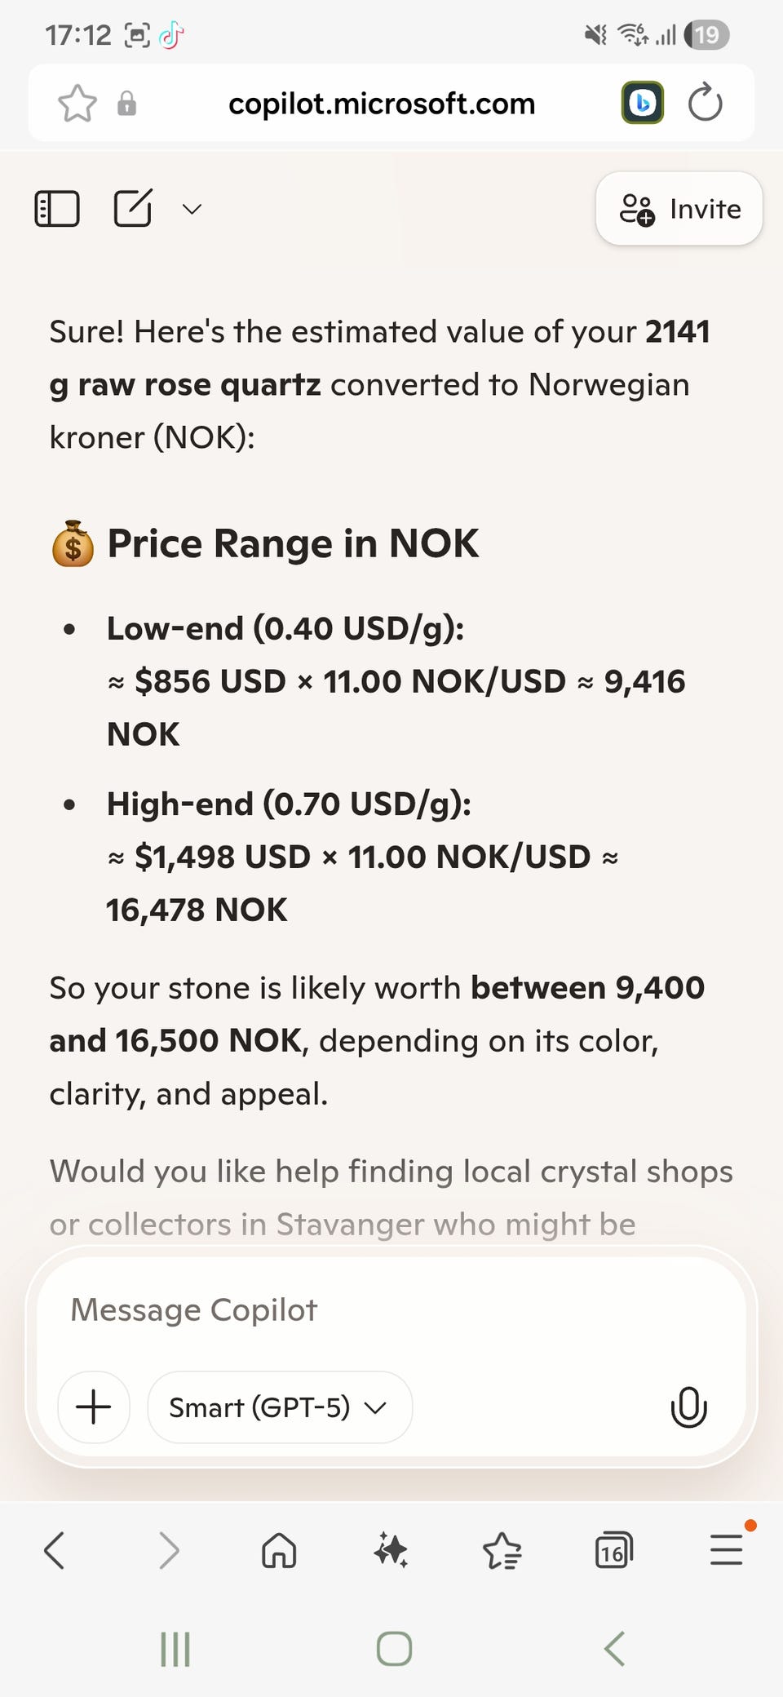Viewport: 783px width, 1697px height.
Task: Go forward with the browser forward arrow
Action: tap(168, 1550)
